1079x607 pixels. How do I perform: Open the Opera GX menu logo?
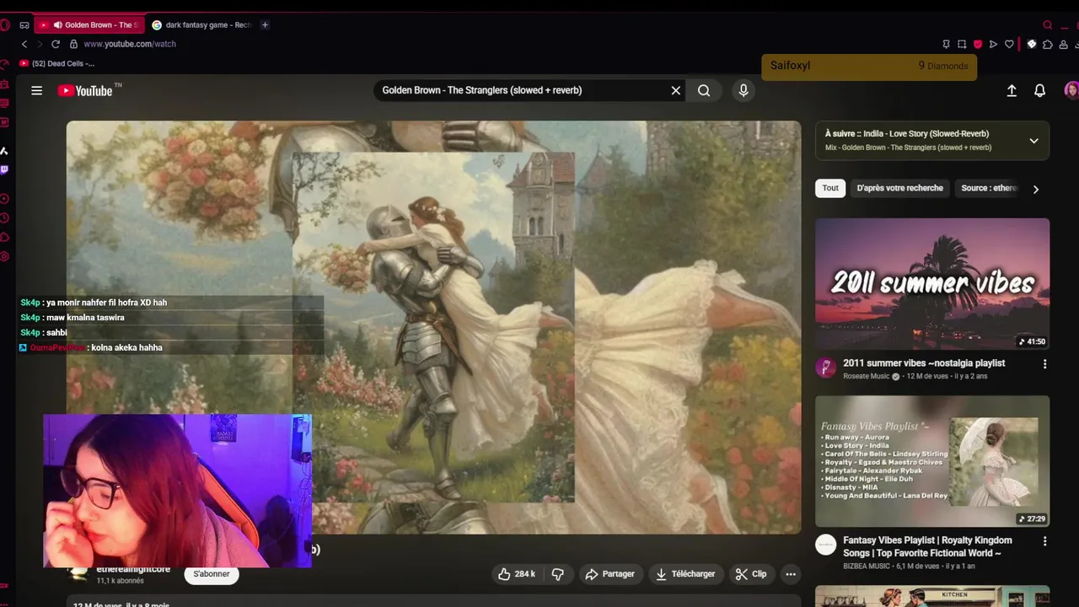[x=5, y=25]
